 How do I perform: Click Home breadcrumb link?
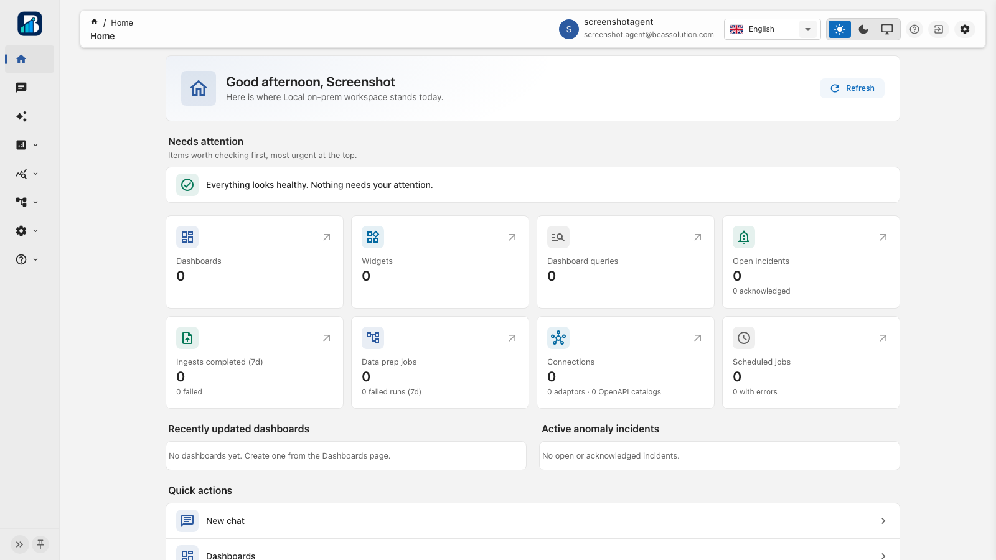click(x=122, y=22)
